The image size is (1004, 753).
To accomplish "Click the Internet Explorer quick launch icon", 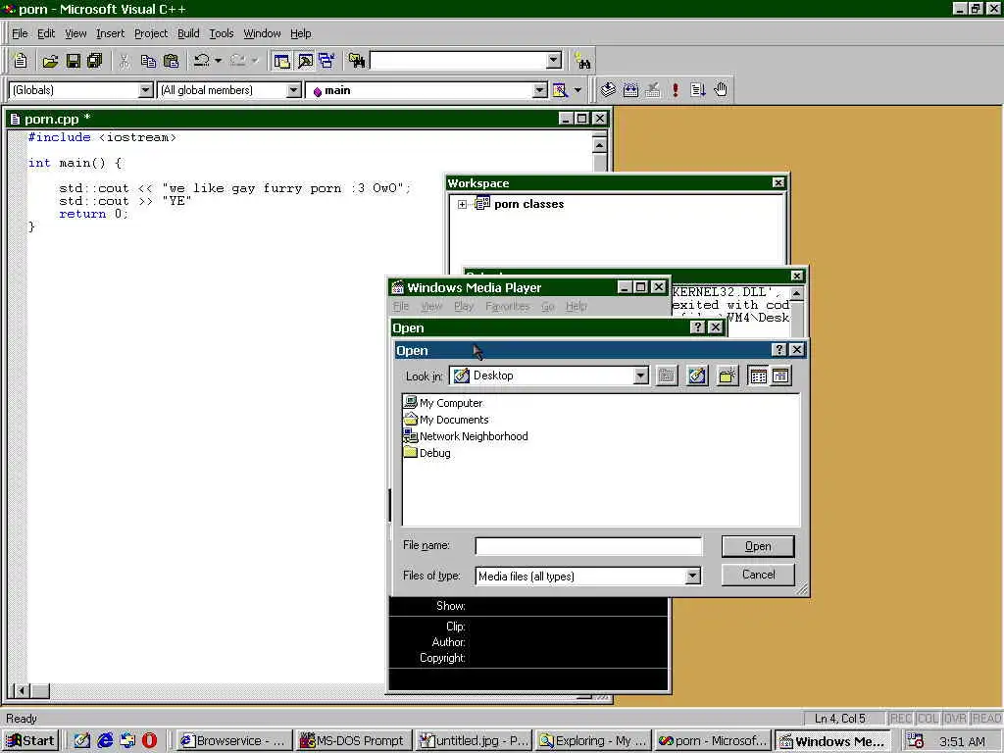I will click(x=105, y=741).
